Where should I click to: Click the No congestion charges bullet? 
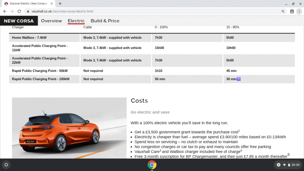pos(203,147)
